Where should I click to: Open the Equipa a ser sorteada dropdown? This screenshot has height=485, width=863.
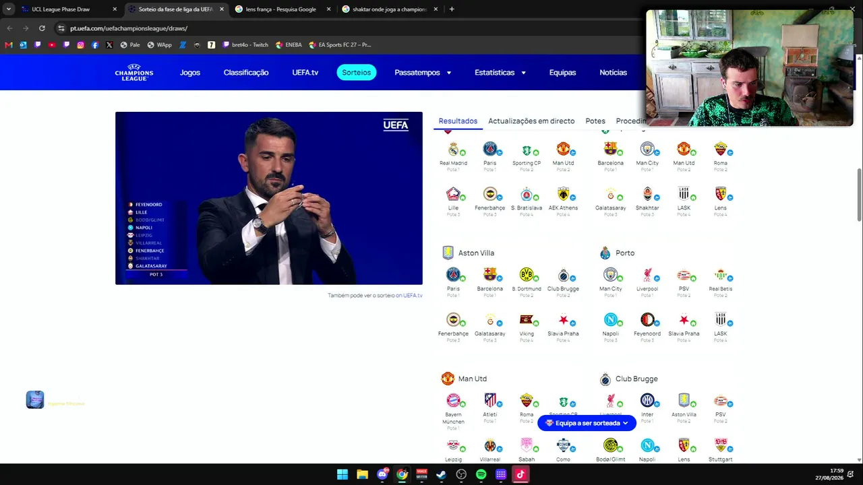pyautogui.click(x=587, y=423)
